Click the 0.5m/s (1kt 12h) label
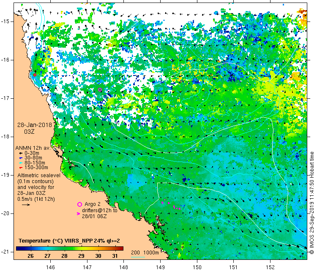 36,199
